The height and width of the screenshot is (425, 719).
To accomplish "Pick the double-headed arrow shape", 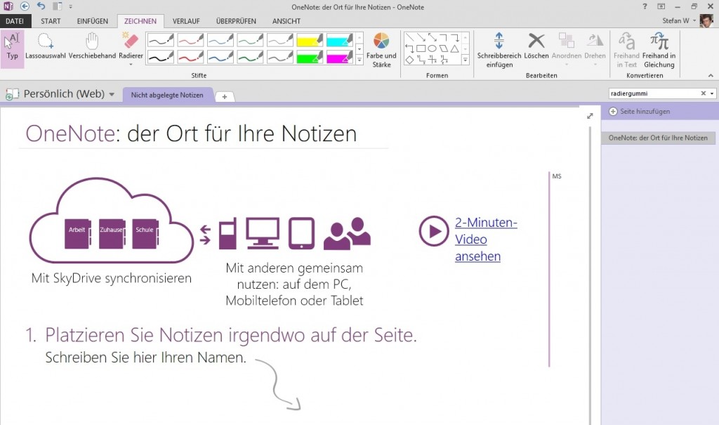I will tap(433, 38).
